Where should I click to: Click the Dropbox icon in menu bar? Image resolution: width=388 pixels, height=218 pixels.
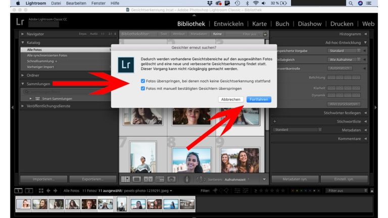click(210, 3)
